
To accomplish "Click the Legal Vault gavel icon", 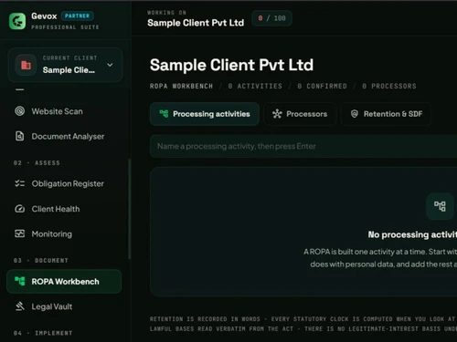I will pos(20,306).
